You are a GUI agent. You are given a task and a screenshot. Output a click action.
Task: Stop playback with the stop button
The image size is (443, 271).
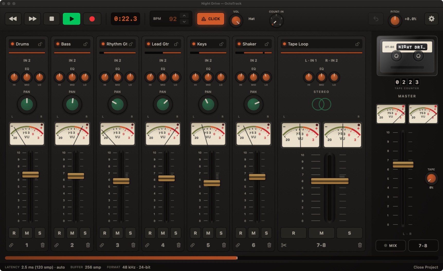(52, 19)
